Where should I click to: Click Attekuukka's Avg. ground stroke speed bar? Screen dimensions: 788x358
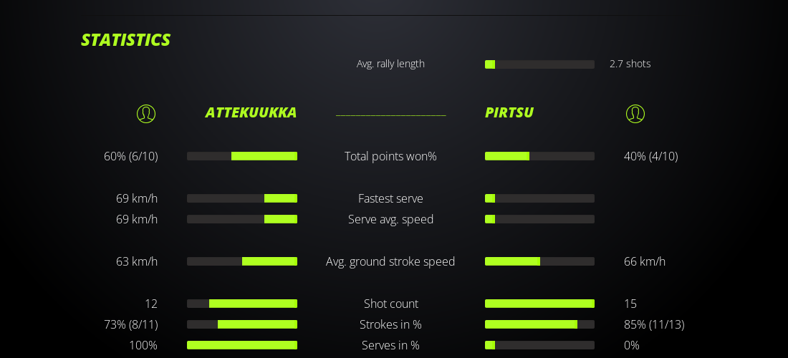[x=242, y=261]
